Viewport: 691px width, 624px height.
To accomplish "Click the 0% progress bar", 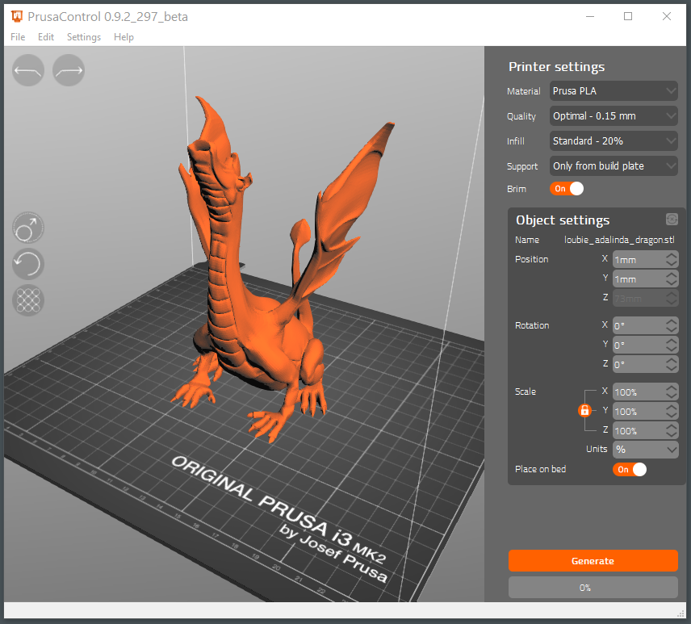I will pyautogui.click(x=593, y=588).
